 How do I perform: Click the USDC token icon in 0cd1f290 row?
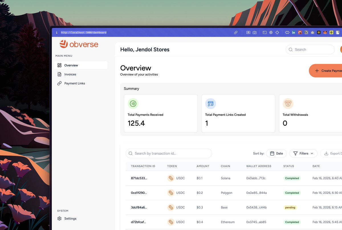coord(171,193)
